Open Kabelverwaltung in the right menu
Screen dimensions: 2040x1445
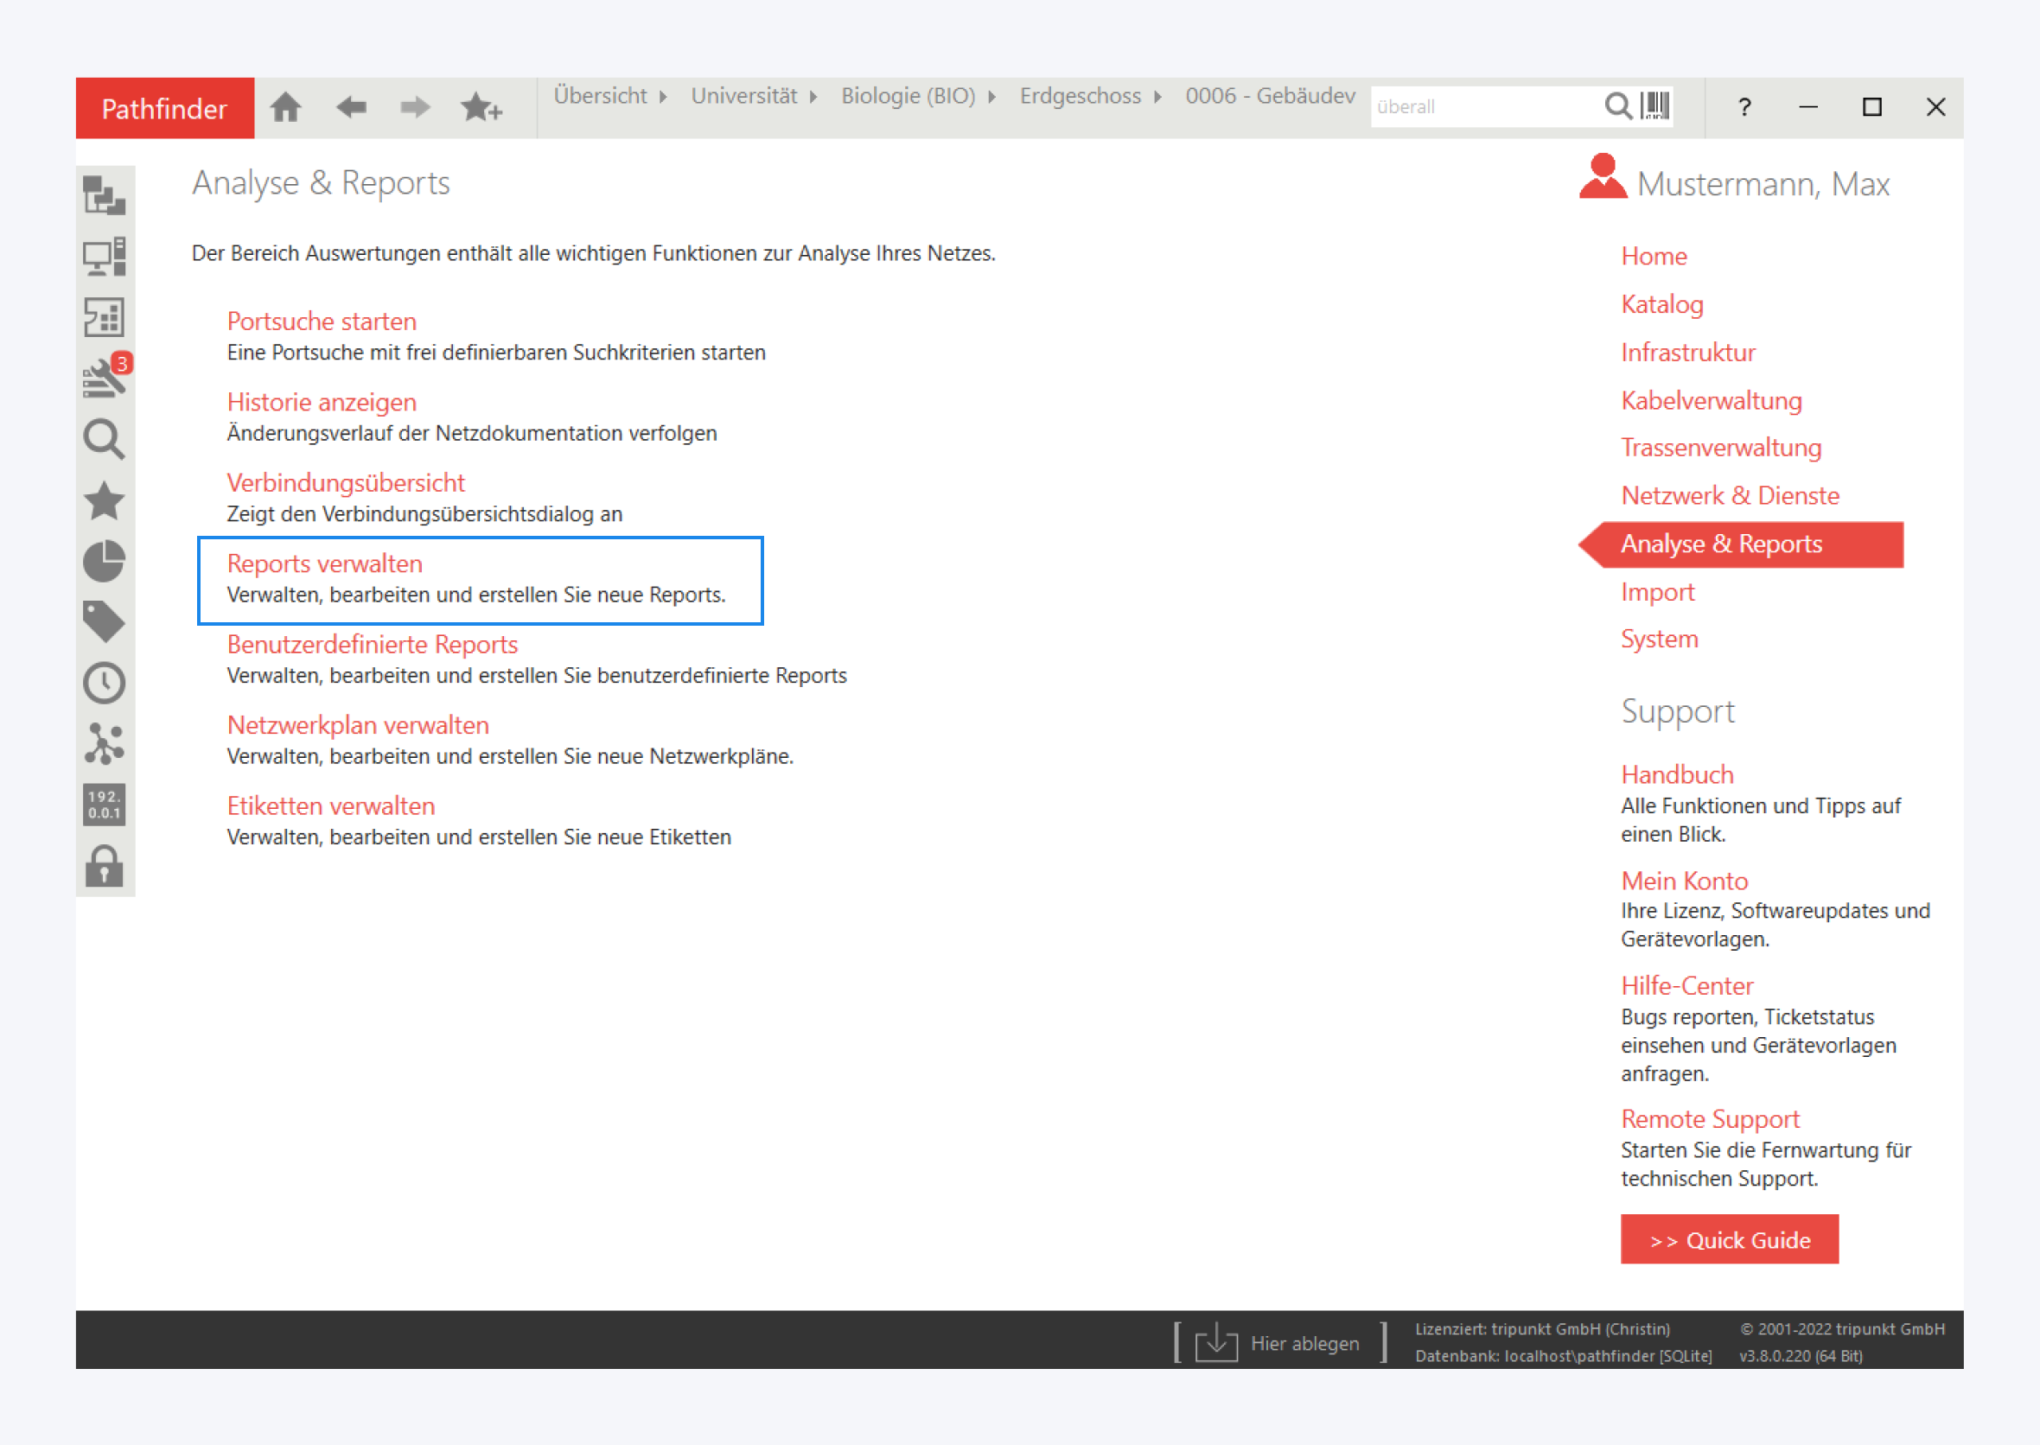coord(1711,400)
